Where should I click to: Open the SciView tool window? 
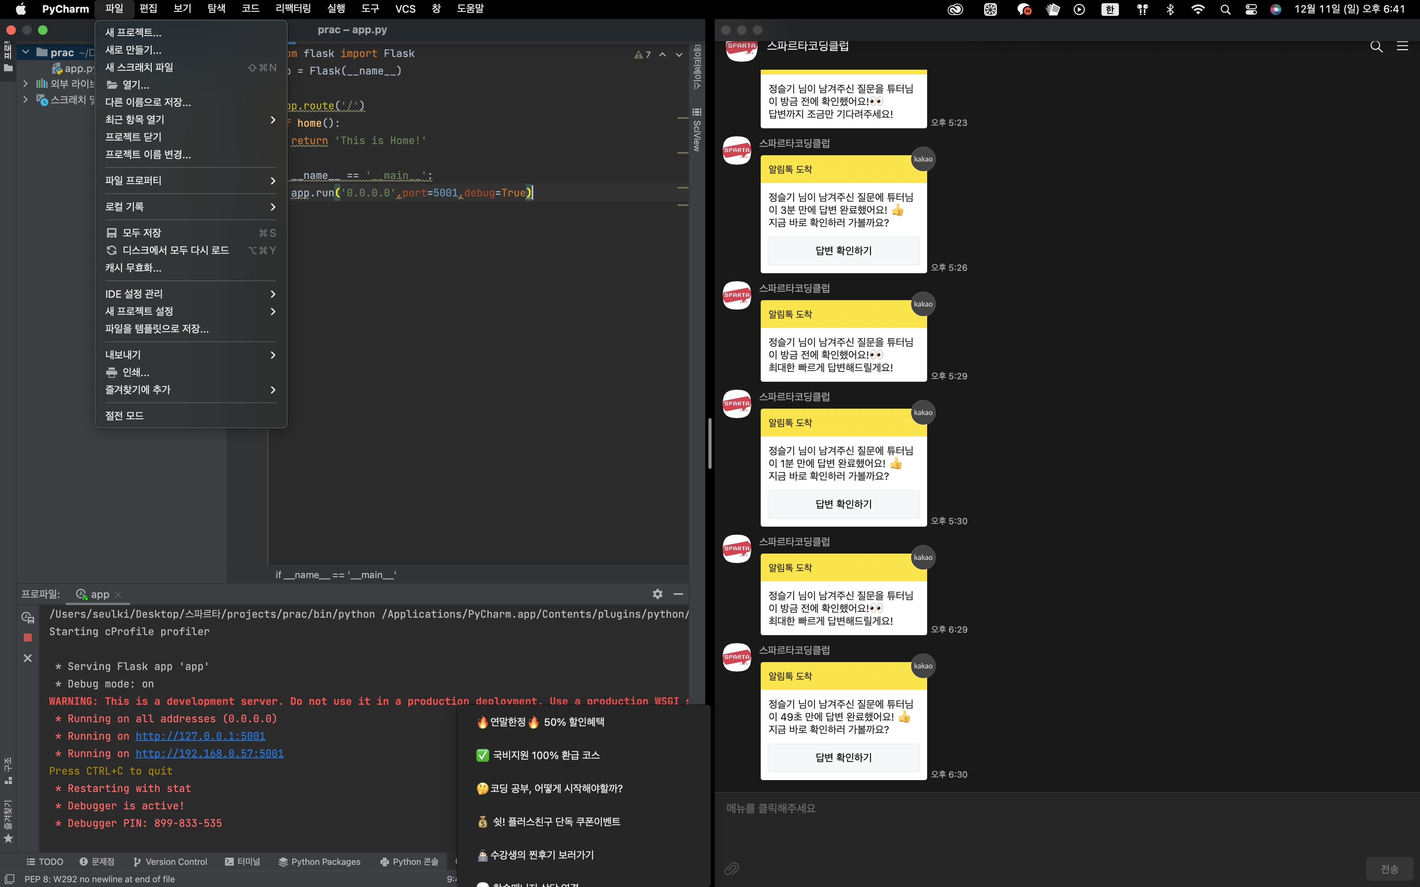pyautogui.click(x=697, y=129)
